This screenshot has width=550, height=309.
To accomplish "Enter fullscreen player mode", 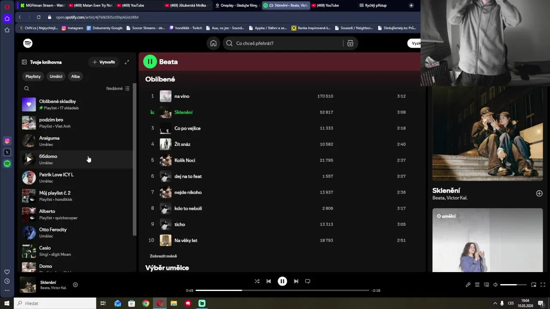I will click(x=543, y=285).
